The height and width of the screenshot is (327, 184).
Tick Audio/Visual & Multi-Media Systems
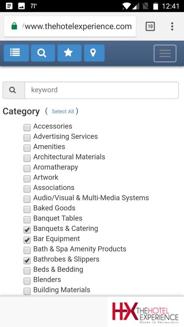click(x=27, y=199)
